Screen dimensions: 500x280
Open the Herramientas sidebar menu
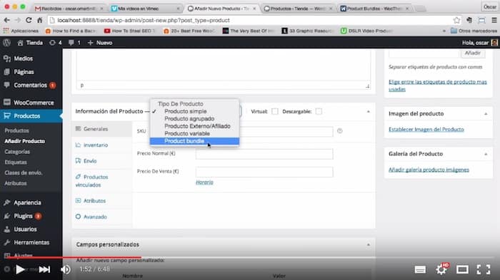[x=31, y=242]
